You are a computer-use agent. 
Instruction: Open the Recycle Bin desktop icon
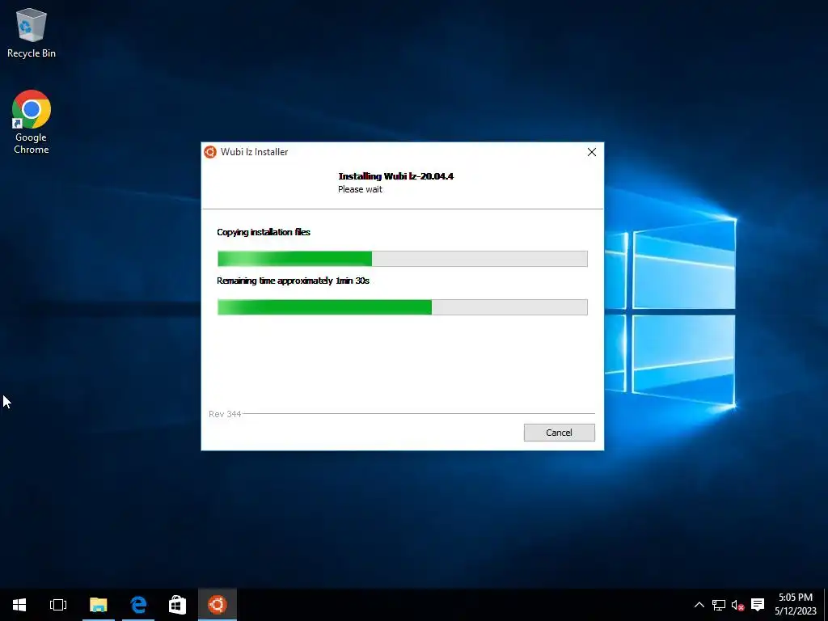tap(32, 32)
